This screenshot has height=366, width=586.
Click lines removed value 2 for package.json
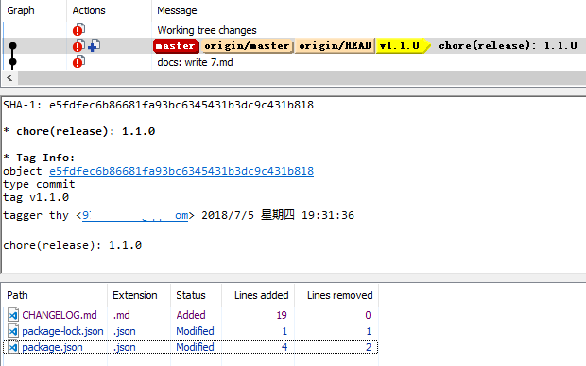tap(368, 347)
